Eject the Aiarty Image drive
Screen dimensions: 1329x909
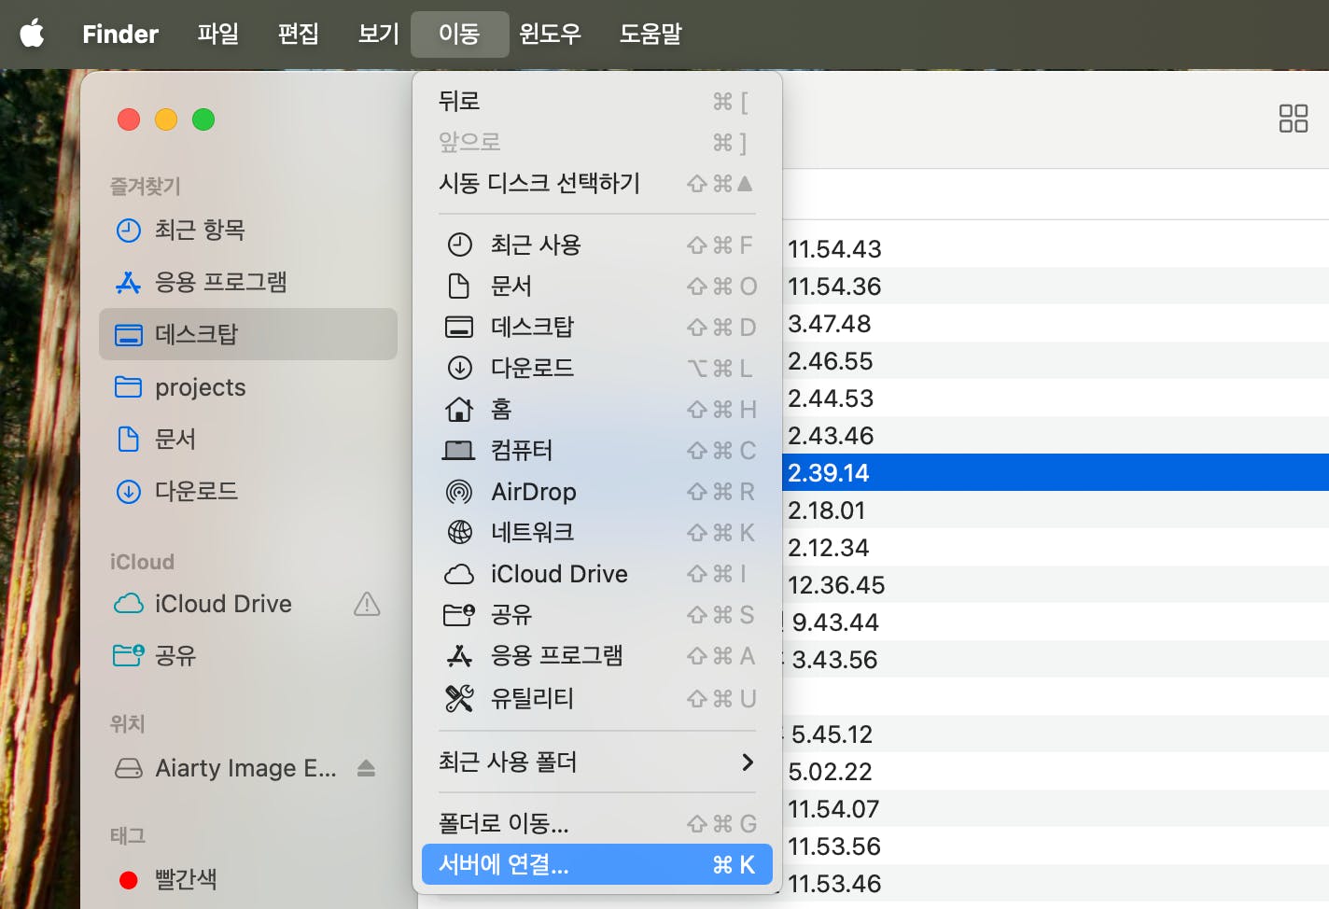click(x=367, y=768)
